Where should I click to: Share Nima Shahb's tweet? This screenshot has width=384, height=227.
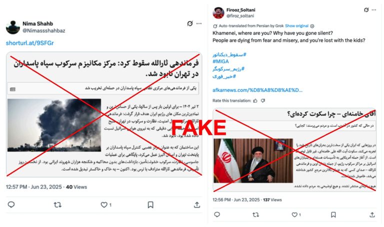pos(197,205)
